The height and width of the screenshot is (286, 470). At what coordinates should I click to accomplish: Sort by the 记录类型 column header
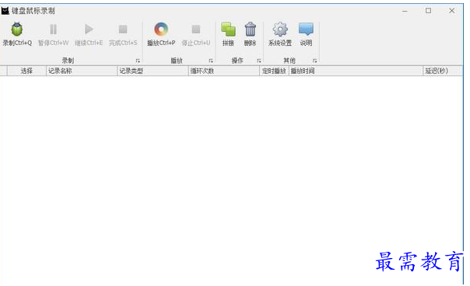point(153,71)
